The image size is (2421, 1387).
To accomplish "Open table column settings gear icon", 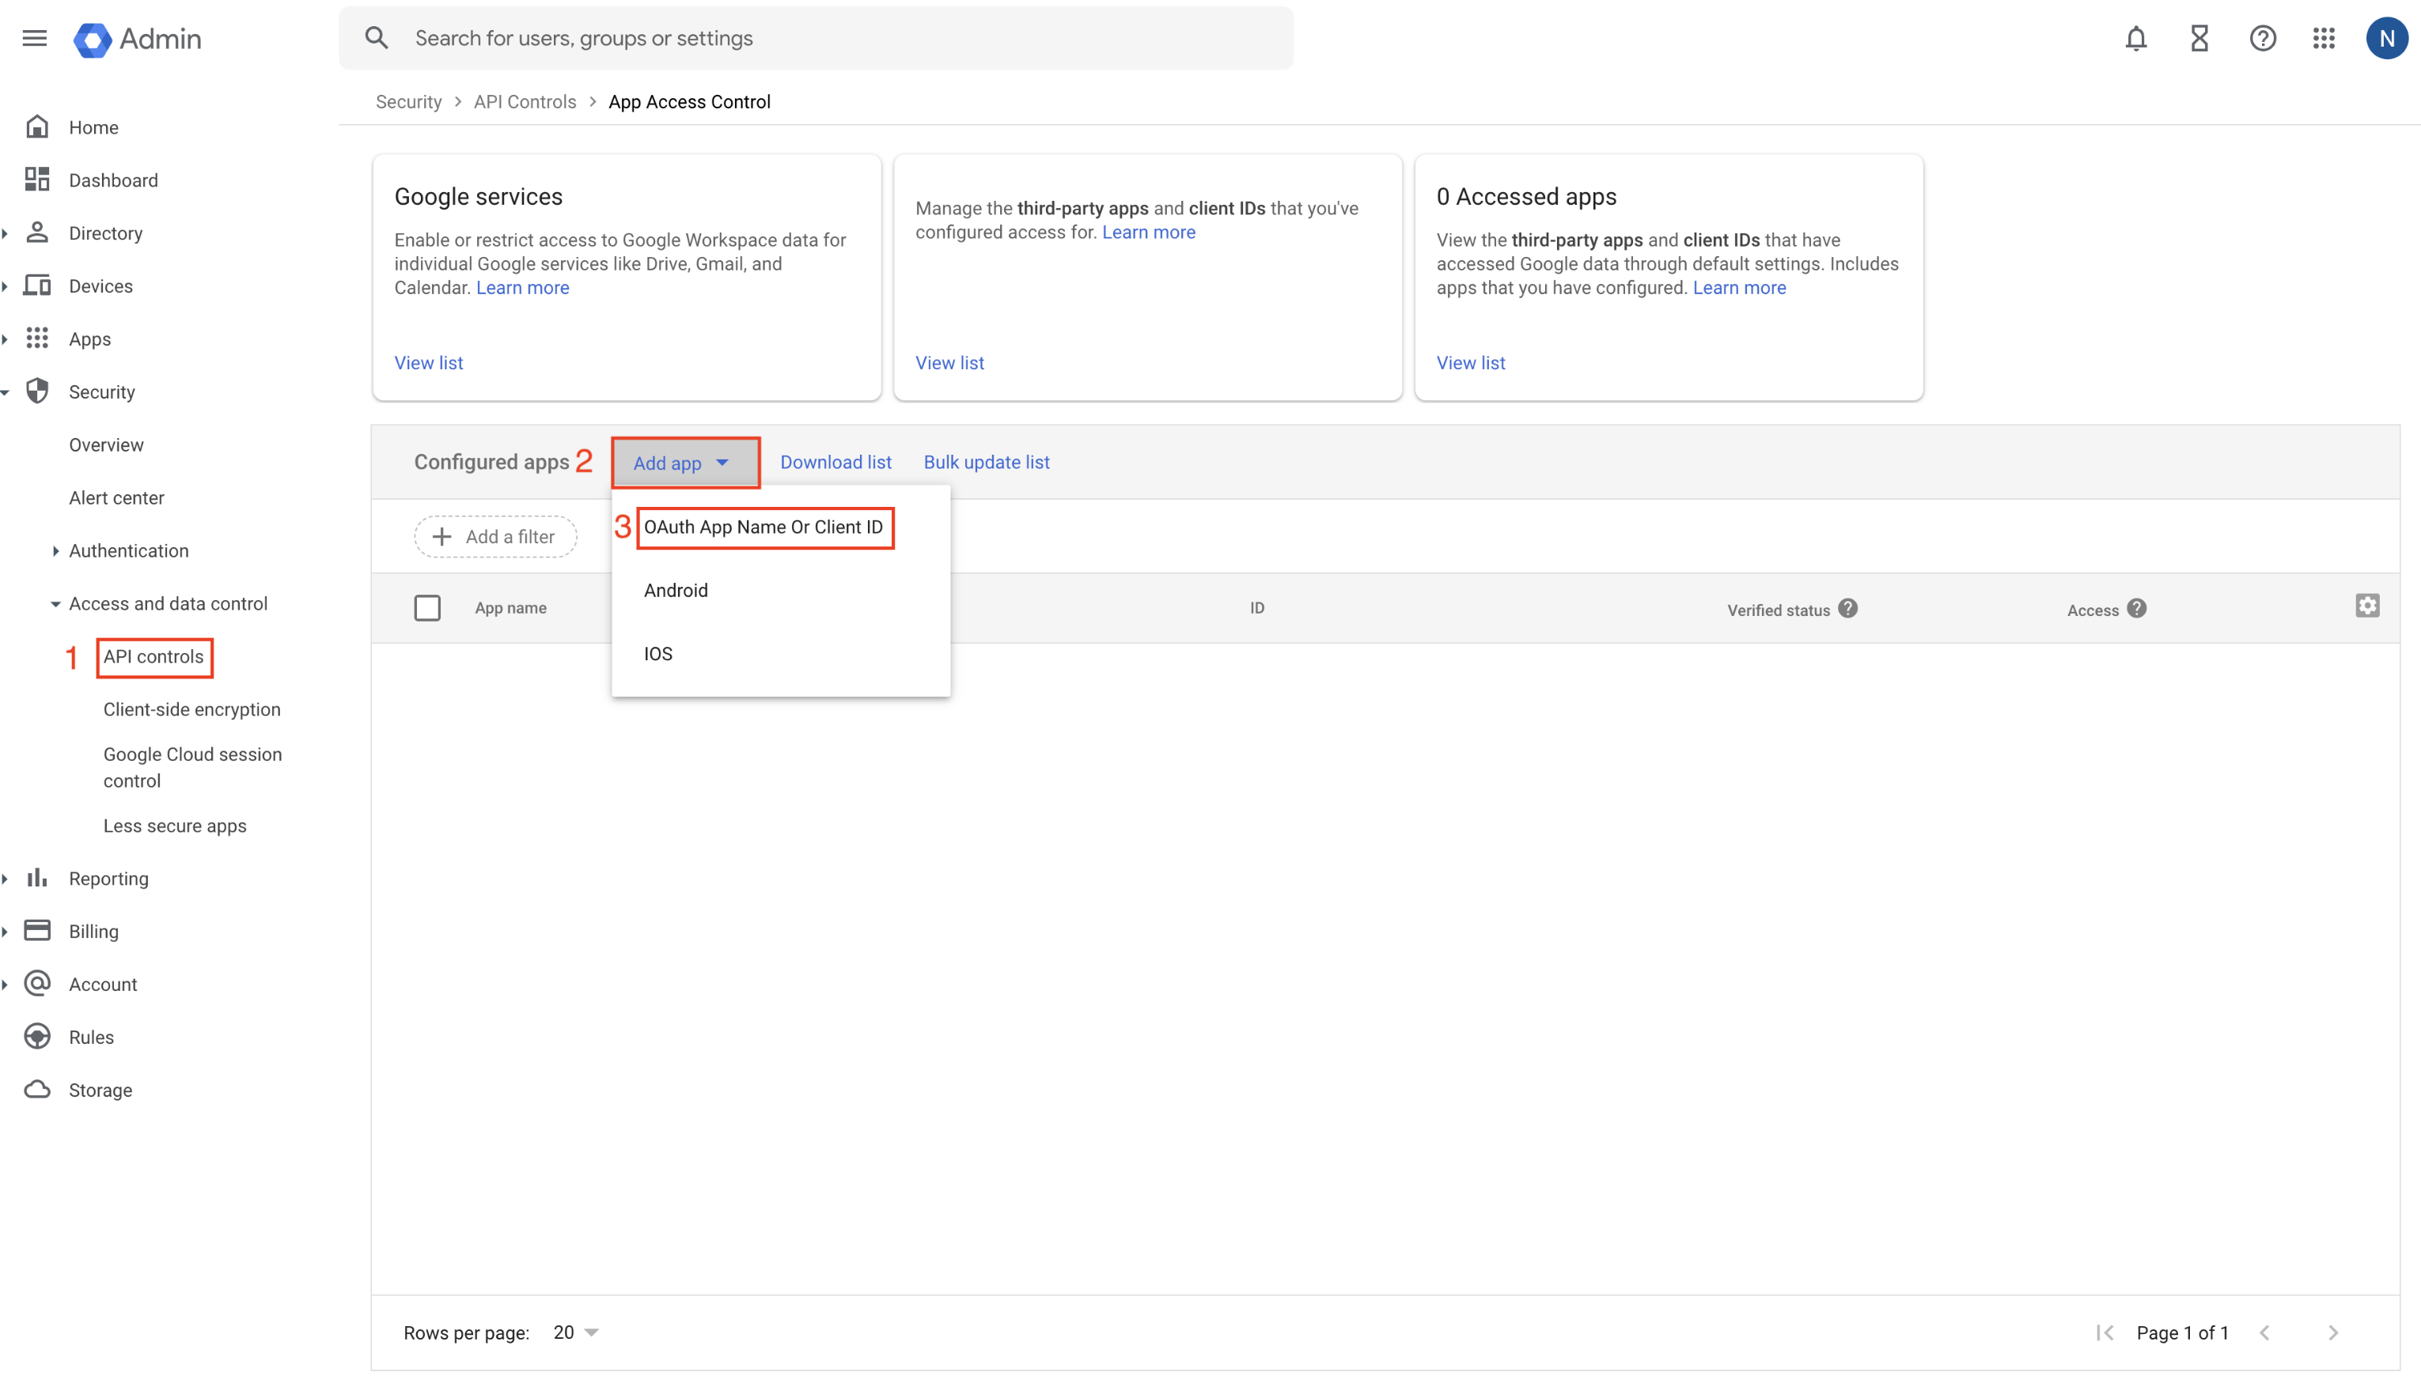I will (x=2366, y=606).
